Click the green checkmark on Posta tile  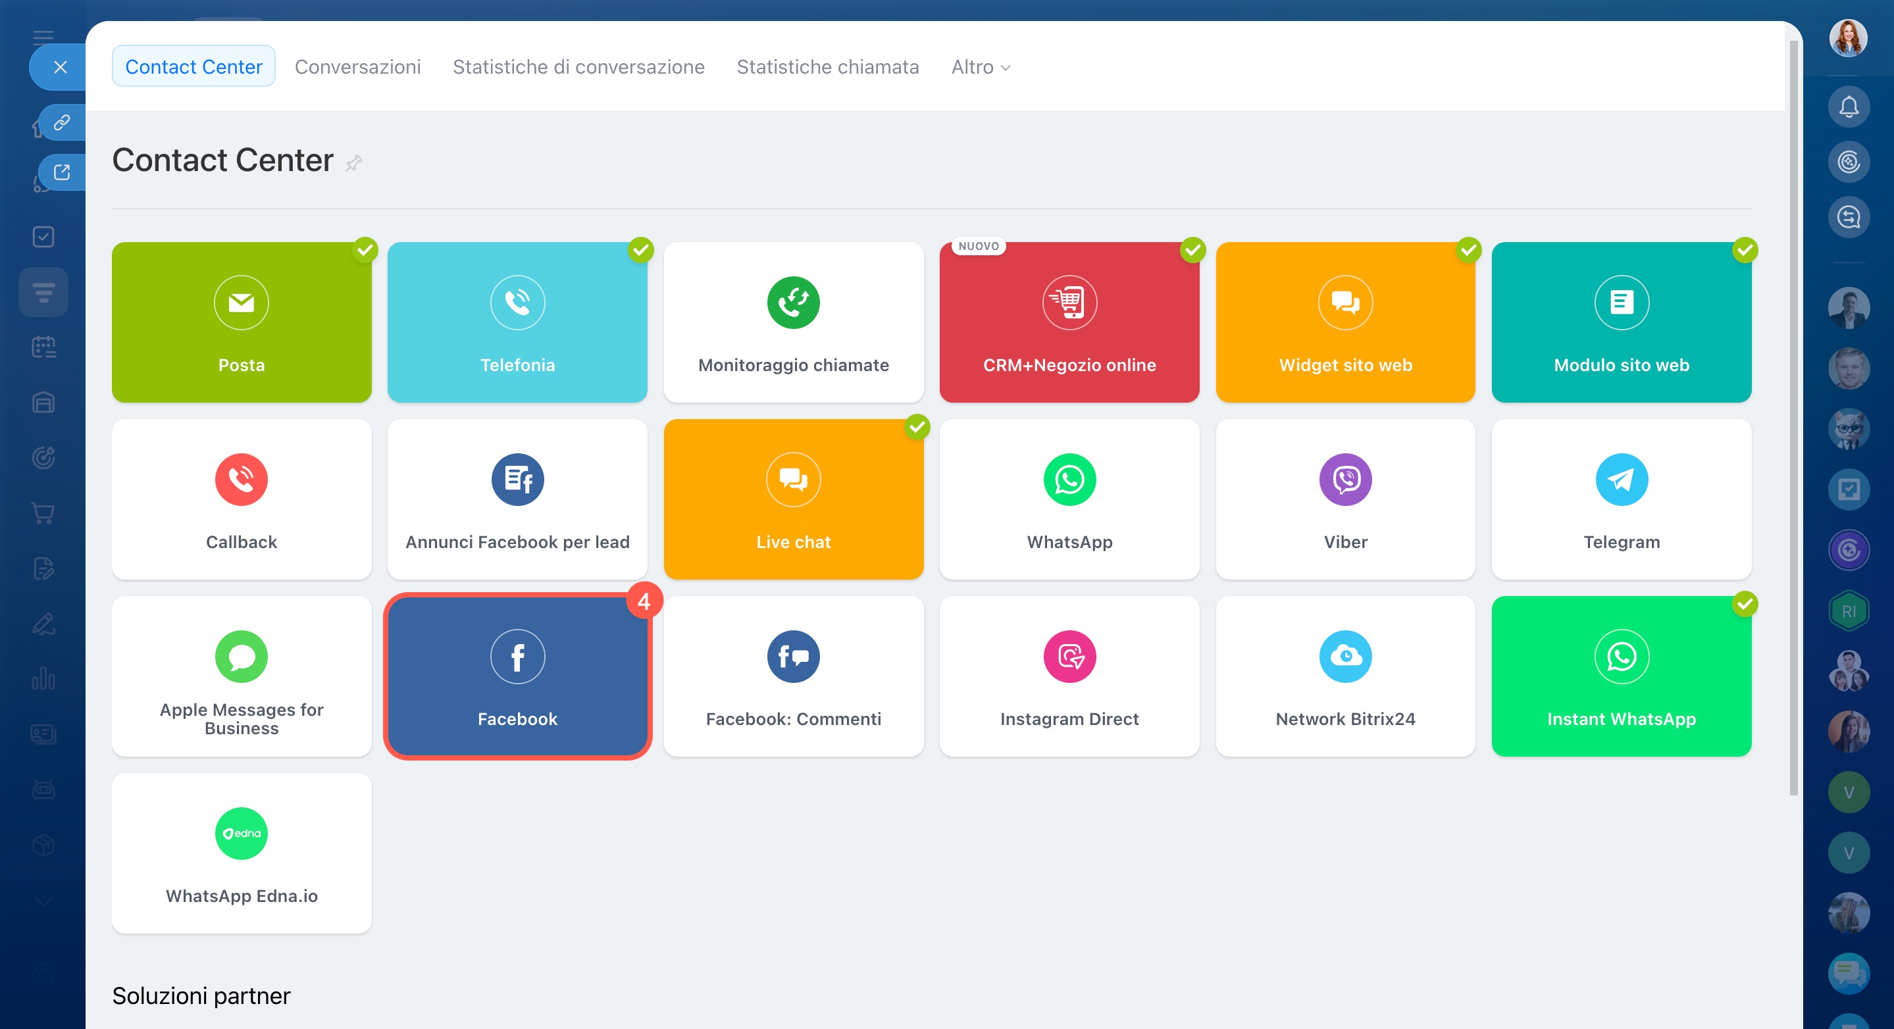pos(365,250)
